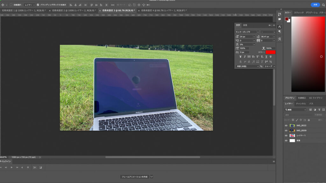
Task: Switch to the 段落 paragraph tab
Action: coord(245,25)
